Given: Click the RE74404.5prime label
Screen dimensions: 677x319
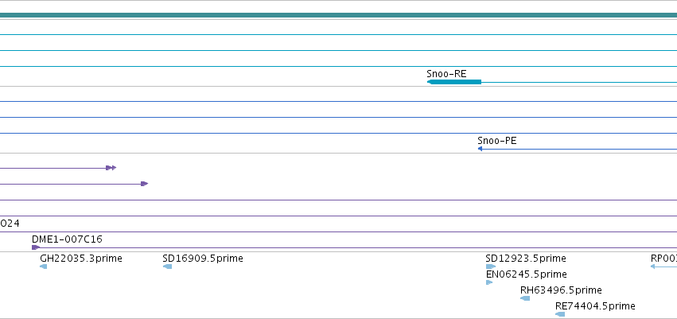Looking at the screenshot, I should (595, 306).
